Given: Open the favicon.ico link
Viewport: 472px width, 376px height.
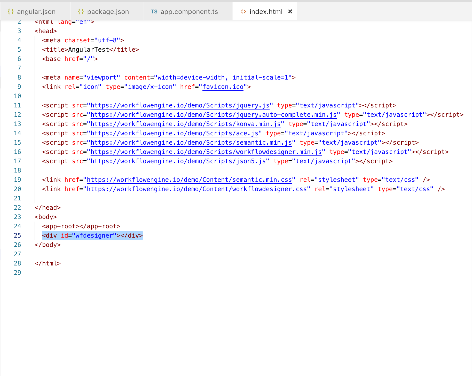Looking at the screenshot, I should click(x=223, y=87).
